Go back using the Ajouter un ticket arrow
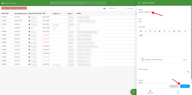This screenshot has height=95, width=192. [139, 3]
